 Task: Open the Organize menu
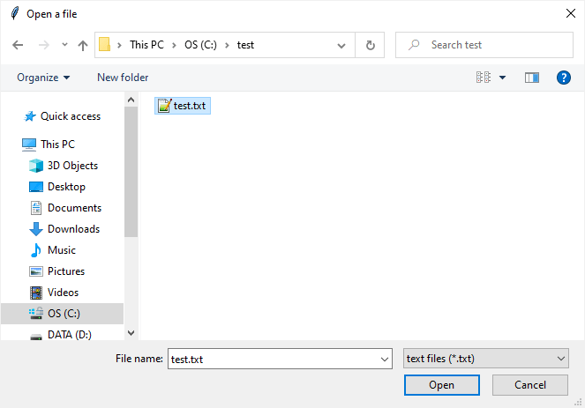click(43, 78)
